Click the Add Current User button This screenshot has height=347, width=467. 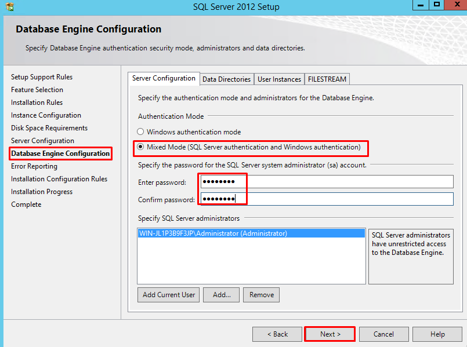pyautogui.click(x=169, y=295)
